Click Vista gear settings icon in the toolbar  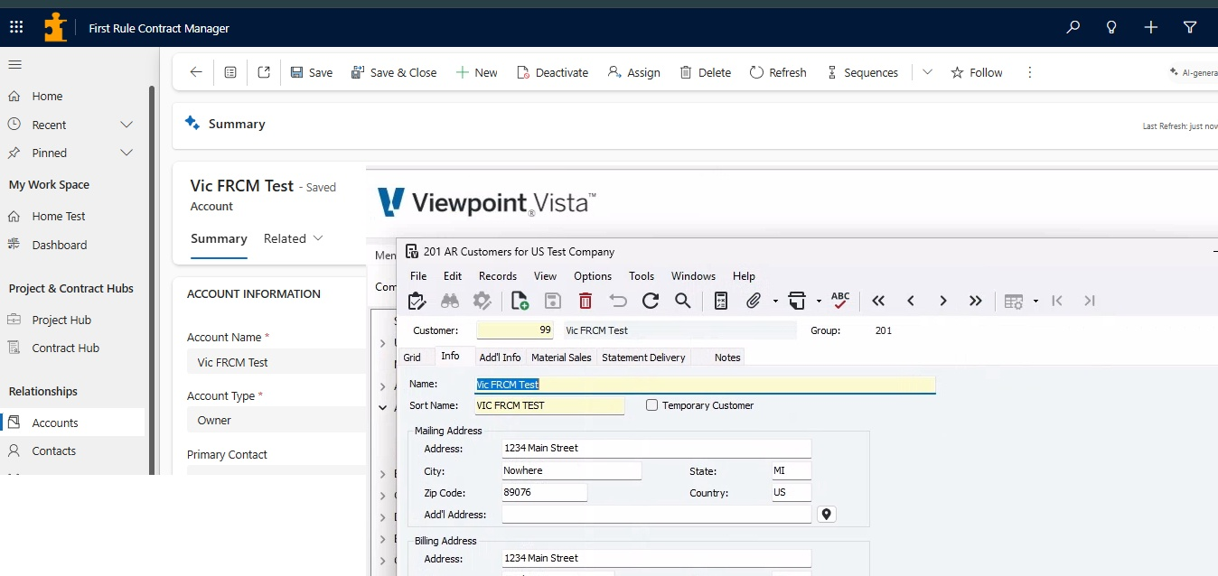(x=483, y=301)
